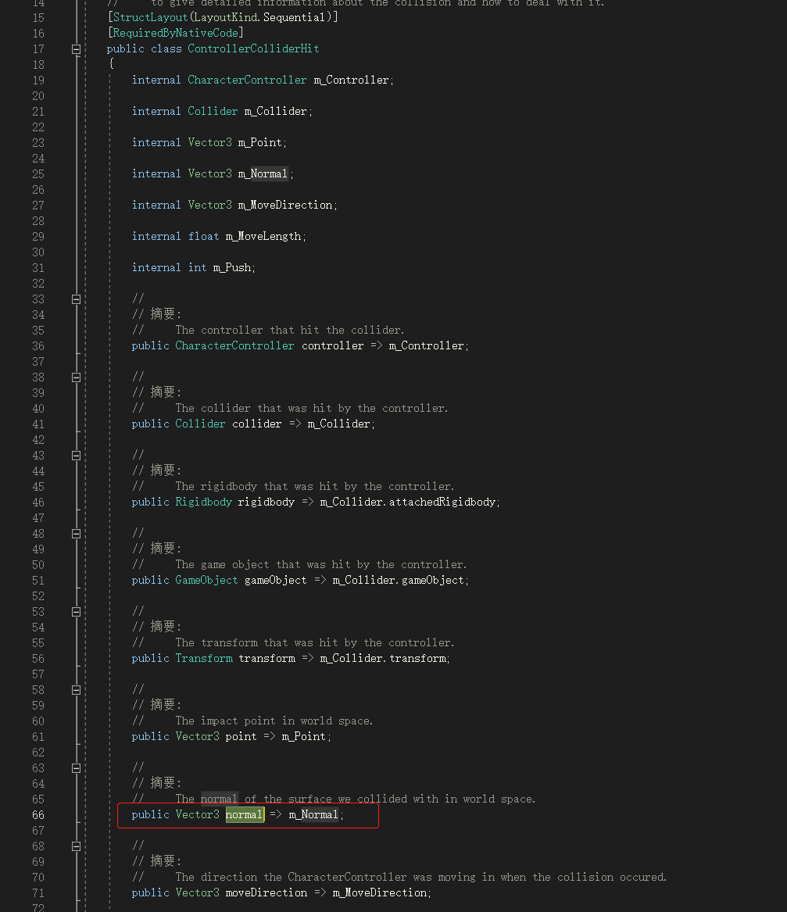Click the StructLayout attribute name
The height and width of the screenshot is (912, 787).
click(x=150, y=17)
